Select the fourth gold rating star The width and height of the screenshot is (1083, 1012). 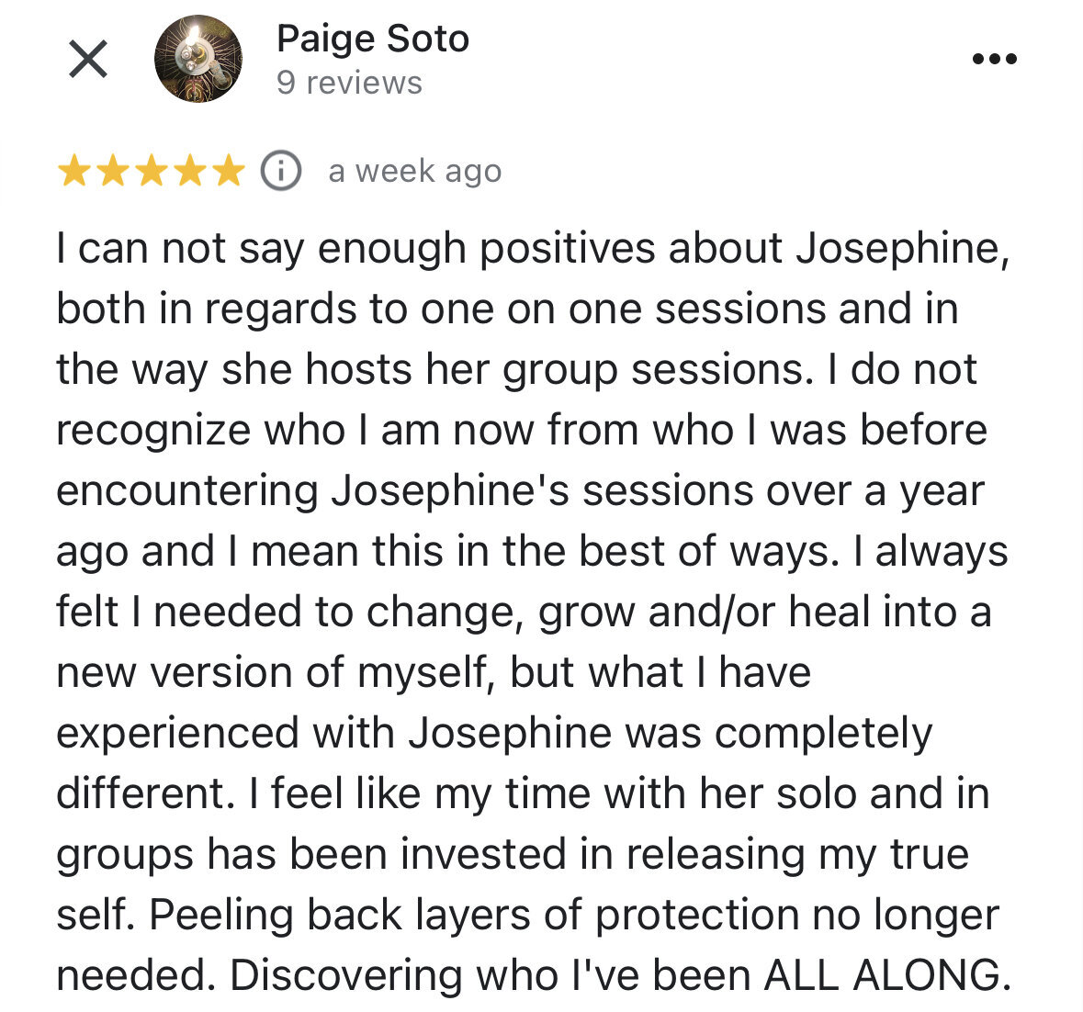pos(190,171)
